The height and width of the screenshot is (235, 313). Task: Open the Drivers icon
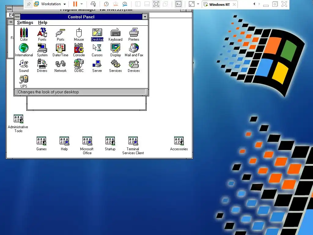pyautogui.click(x=42, y=65)
